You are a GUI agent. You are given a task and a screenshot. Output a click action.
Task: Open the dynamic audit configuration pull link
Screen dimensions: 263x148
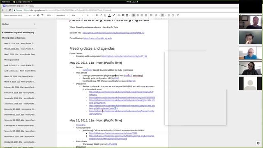(124, 56)
